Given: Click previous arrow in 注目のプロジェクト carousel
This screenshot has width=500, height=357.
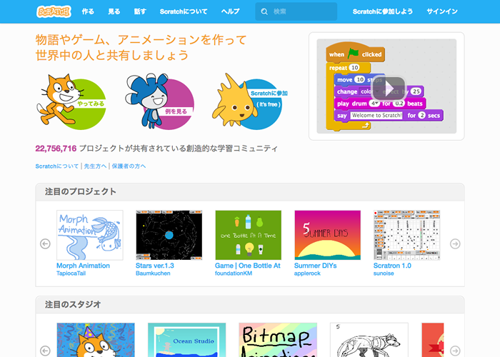Looking at the screenshot, I should pos(45,244).
